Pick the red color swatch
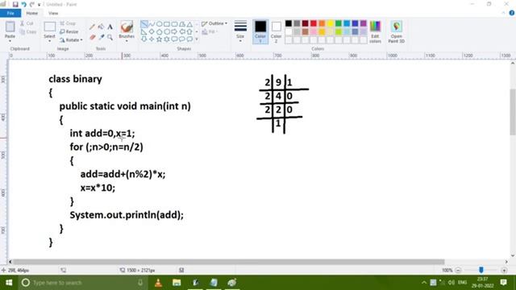Viewport: 516px width, 290px height. [314, 23]
